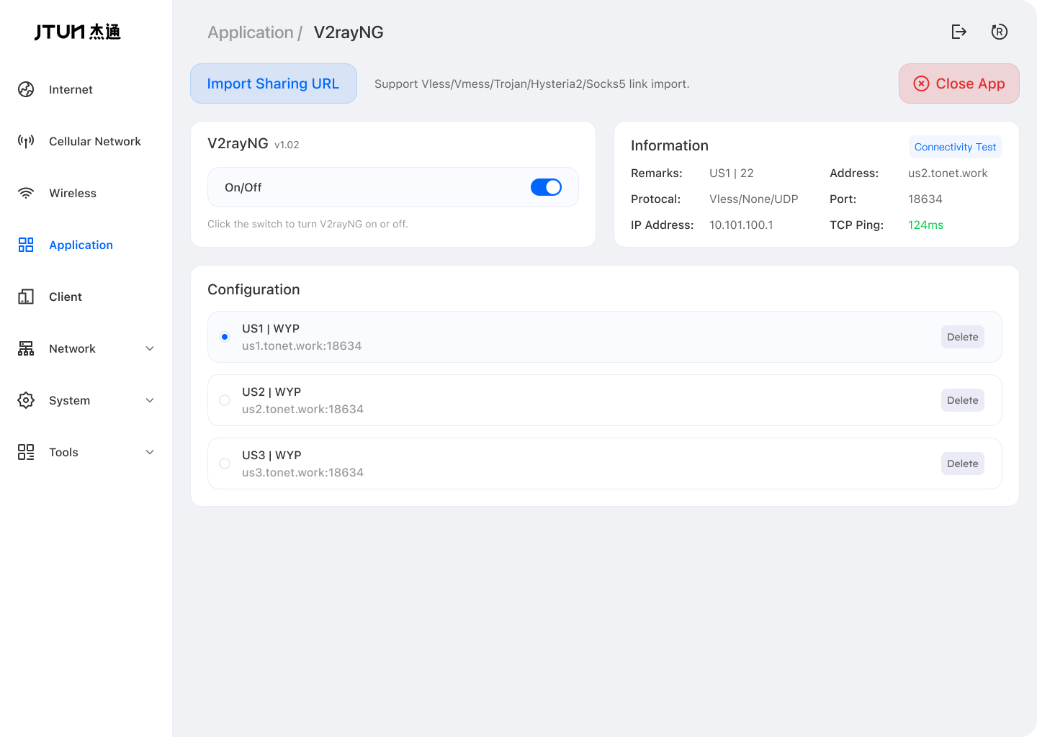Viewport: 1037px width, 737px height.
Task: Click the V2rayNG breadcrumb title
Action: (x=349, y=32)
